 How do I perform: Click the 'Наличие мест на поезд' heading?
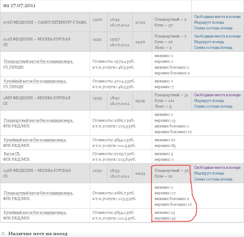pos(38,233)
